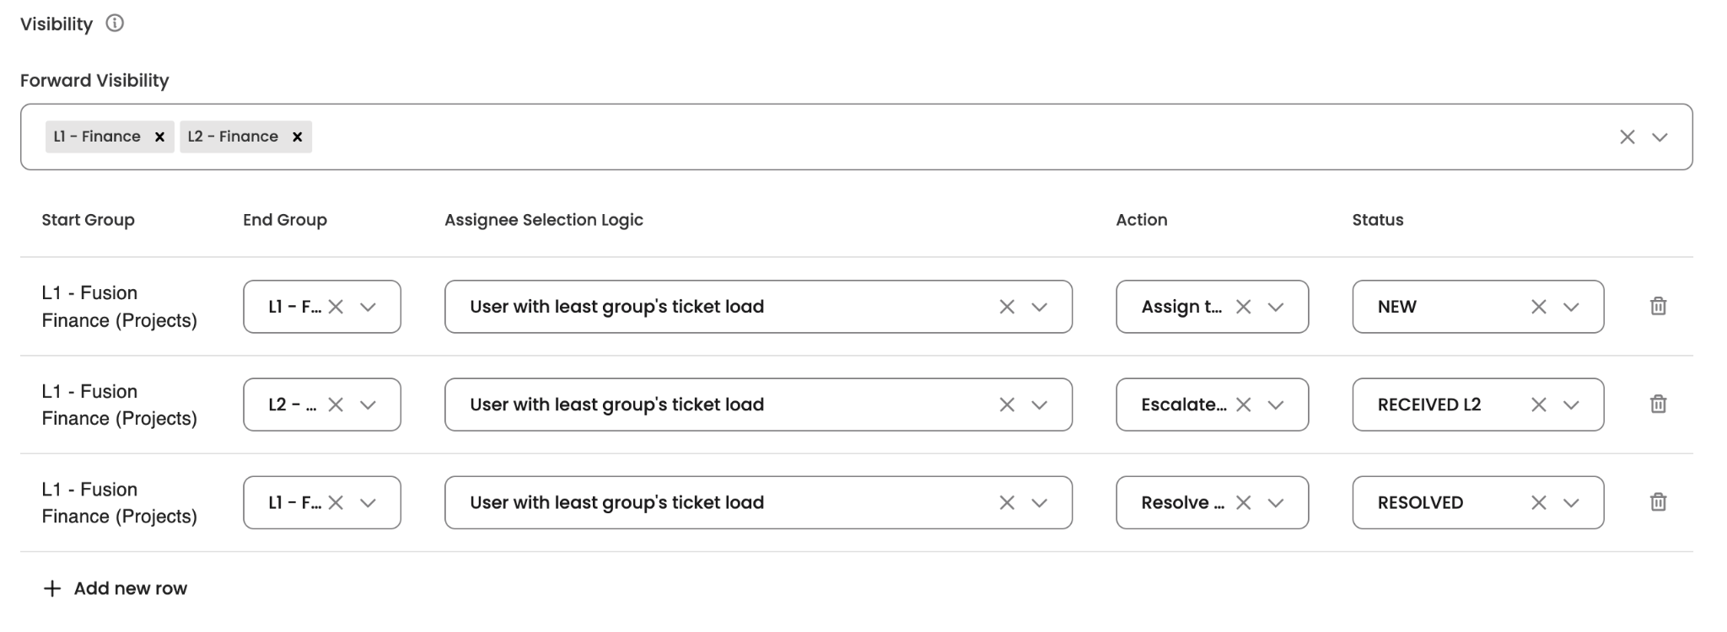Screen dimensions: 1727x632
Task: Open the third row's assignee logic dropdown
Action: (1040, 502)
